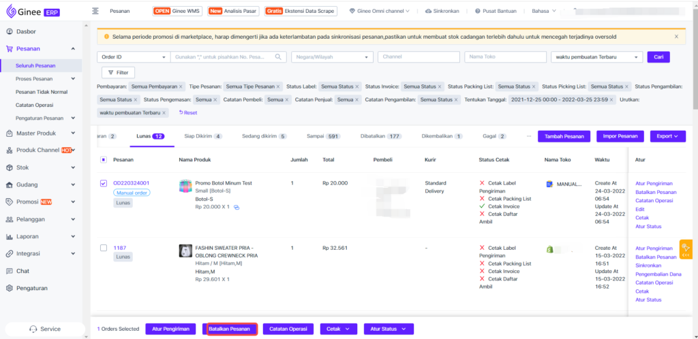The width and height of the screenshot is (698, 339).
Task: Expand Produk Channel sidebar menu
Action: (x=73, y=150)
